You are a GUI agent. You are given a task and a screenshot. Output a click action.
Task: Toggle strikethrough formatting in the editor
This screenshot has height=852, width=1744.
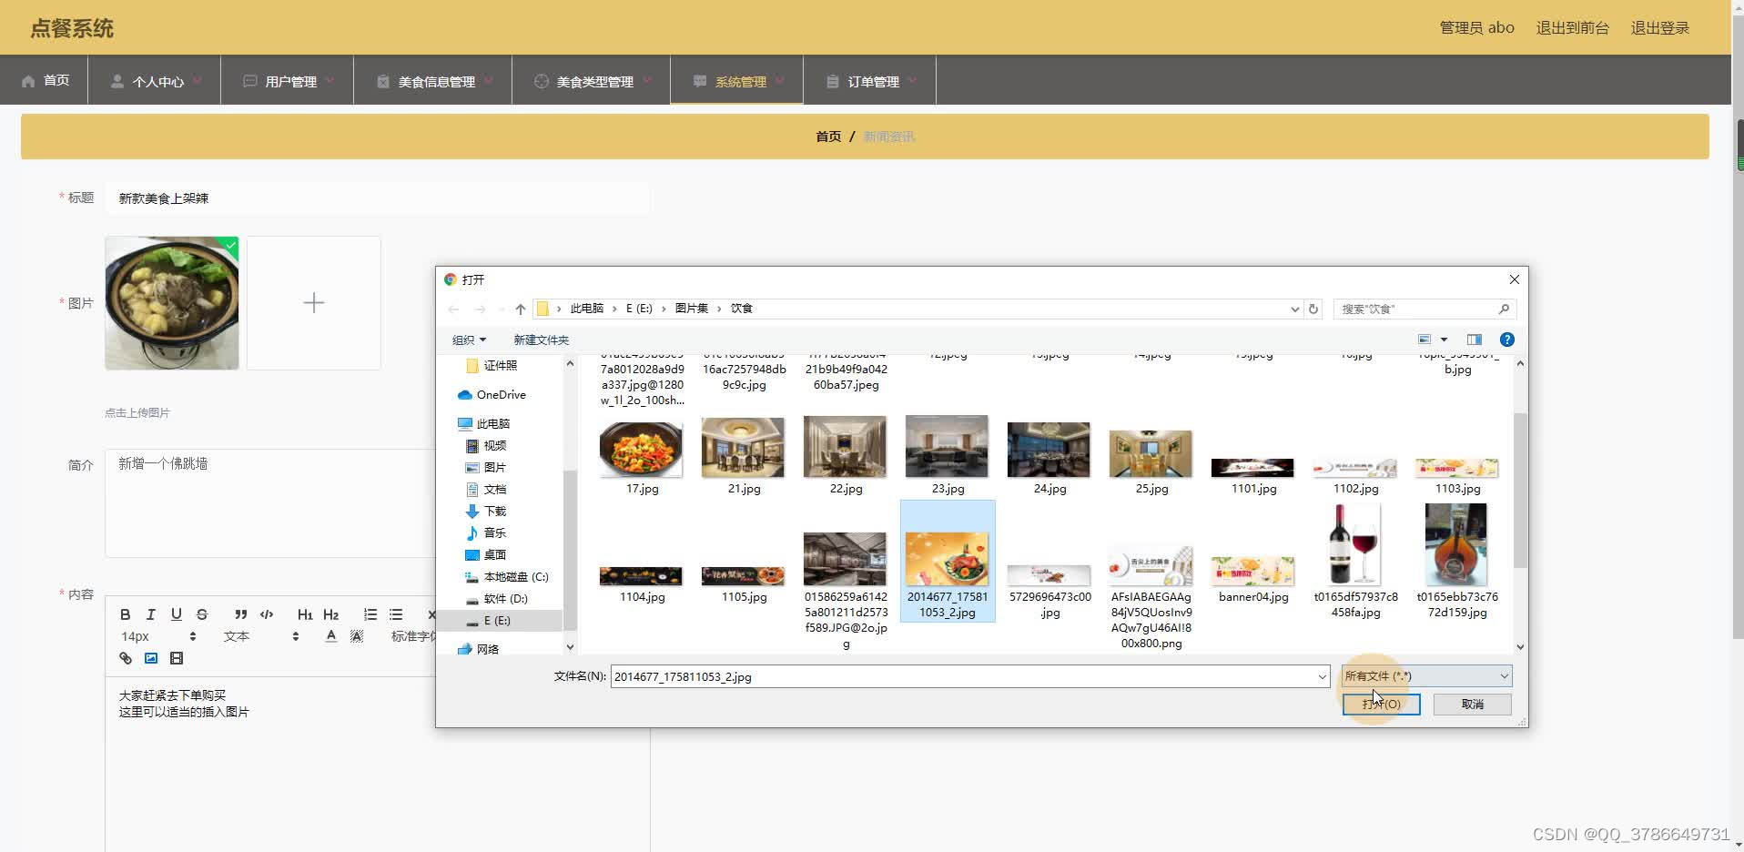pos(202,614)
